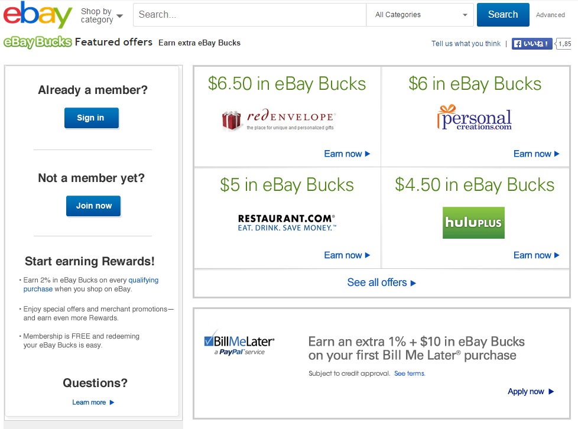Click Tell us what you think
Viewport: 578px width, 429px height.
point(466,44)
